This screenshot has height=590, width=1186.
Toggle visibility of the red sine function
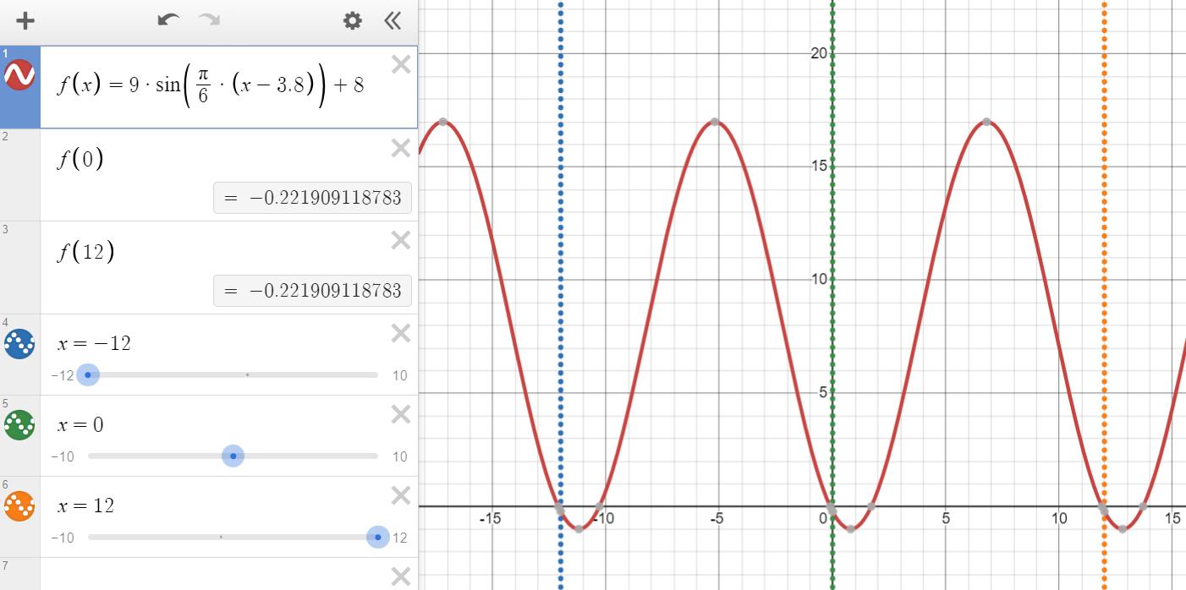click(19, 75)
